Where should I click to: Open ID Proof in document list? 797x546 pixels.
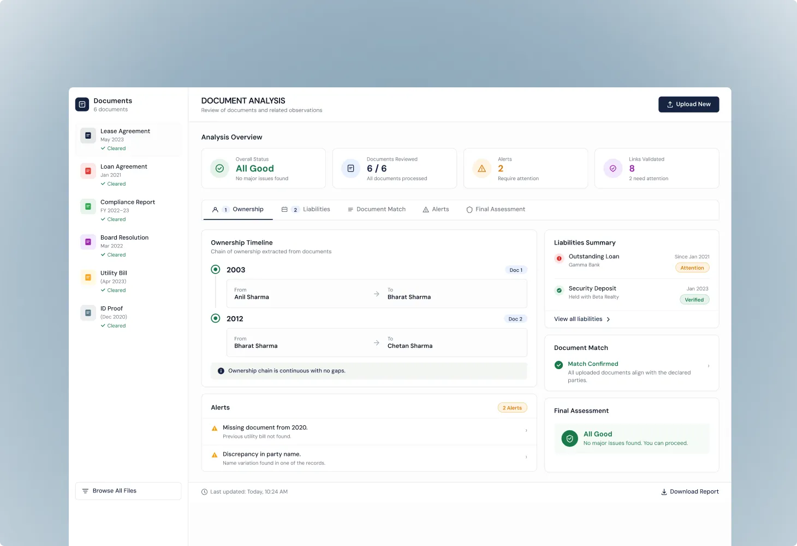click(128, 317)
